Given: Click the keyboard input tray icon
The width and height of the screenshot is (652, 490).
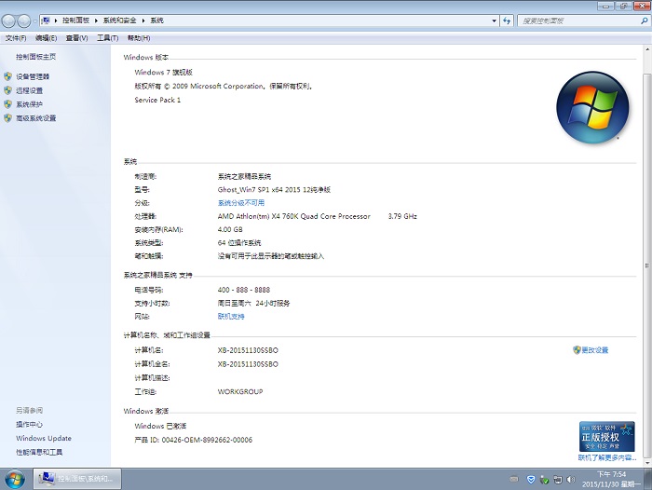Looking at the screenshot, I should tap(514, 479).
